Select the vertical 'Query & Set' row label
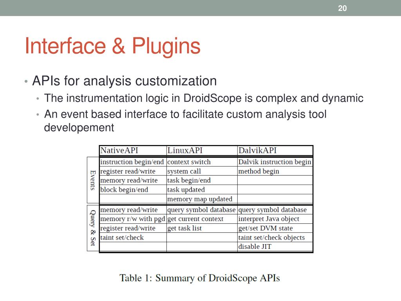Viewport: 401px width, 301px height. coord(93,228)
